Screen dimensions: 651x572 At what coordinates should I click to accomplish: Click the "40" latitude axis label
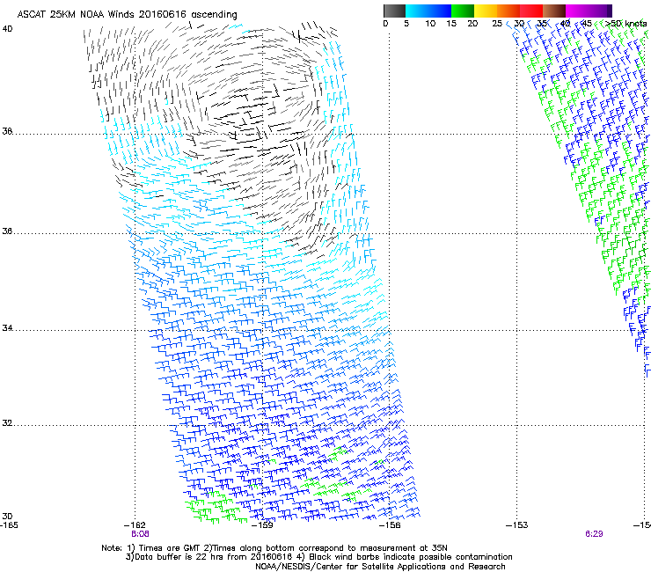point(7,29)
